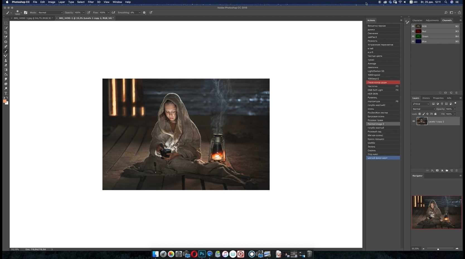Open Brush Preset picker dropdown
Image resolution: width=465 pixels, height=259 pixels.
coord(21,13)
